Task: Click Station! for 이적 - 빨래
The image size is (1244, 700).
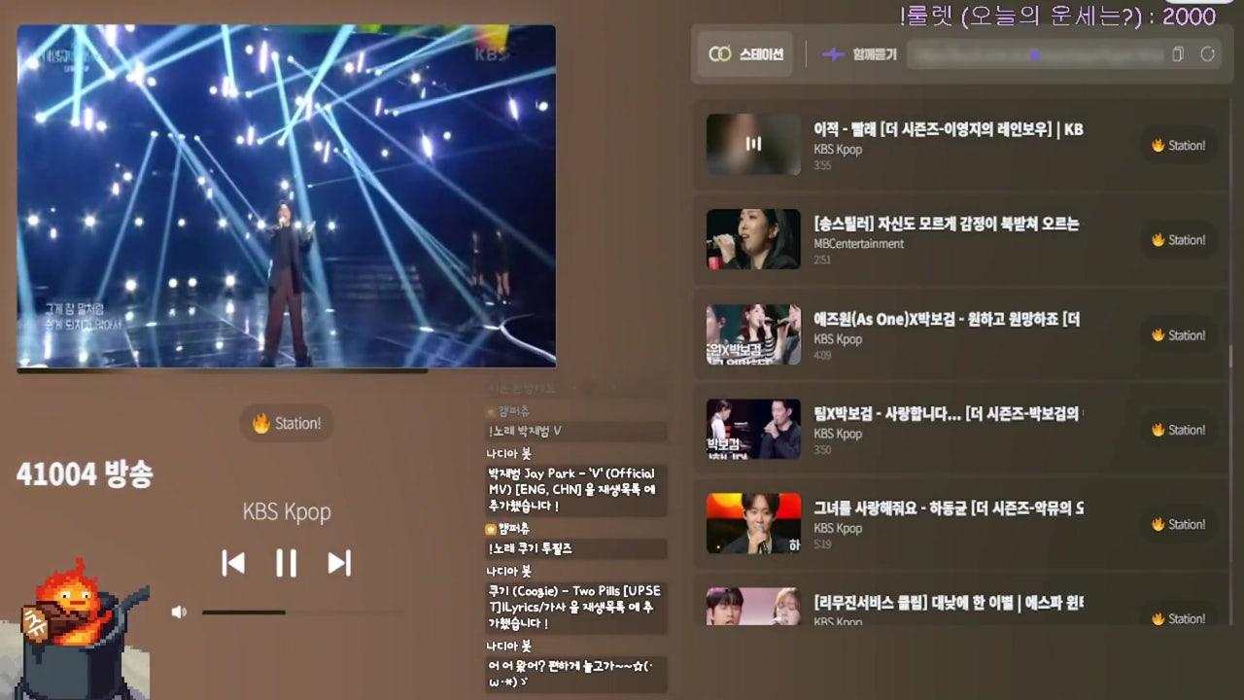Action: [x=1178, y=145]
